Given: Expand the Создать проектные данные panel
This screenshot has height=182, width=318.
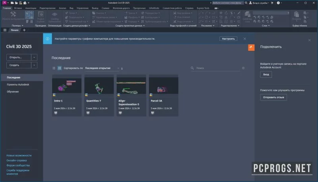Looking at the screenshot, I should tap(130, 26).
